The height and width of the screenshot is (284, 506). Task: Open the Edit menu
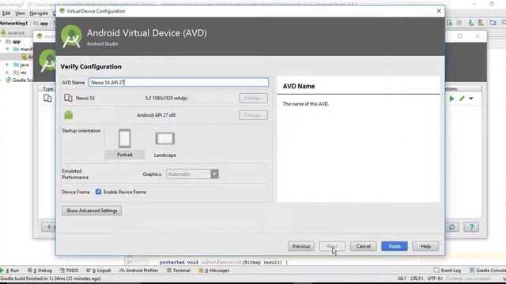tap(6, 13)
